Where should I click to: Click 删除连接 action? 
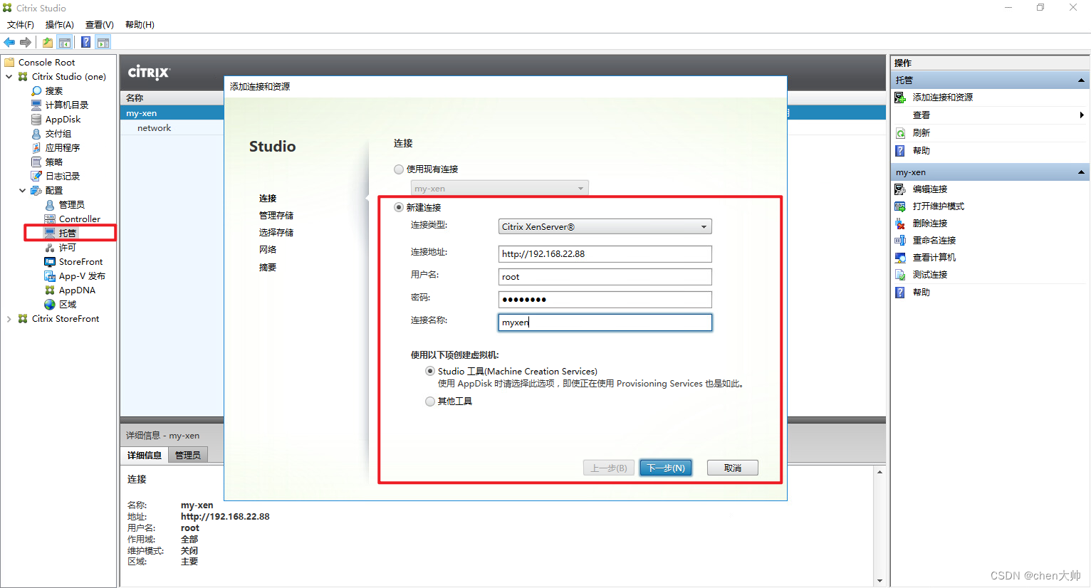point(930,224)
